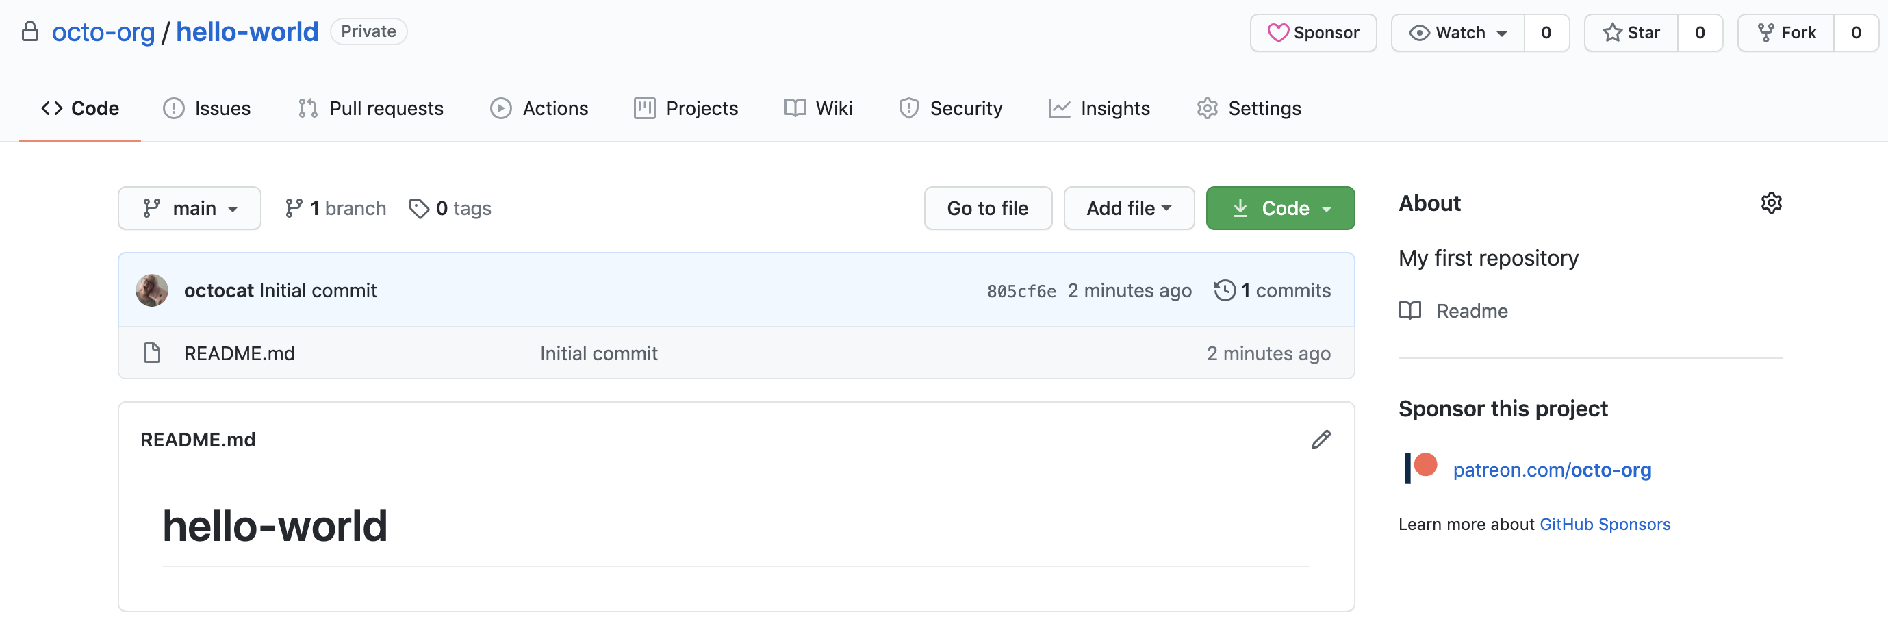
Task: Click the README.md header in preview box
Action: tap(198, 440)
